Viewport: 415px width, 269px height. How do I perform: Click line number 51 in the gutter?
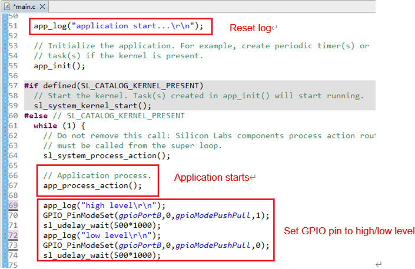(13, 26)
